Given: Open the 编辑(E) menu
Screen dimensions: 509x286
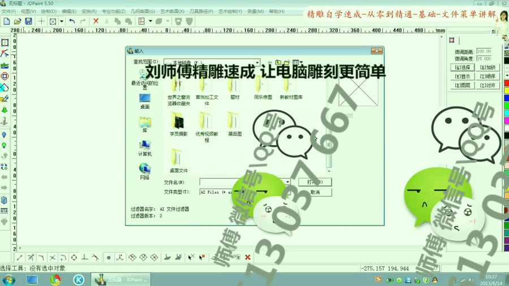Looking at the screenshot, I should 69,11.
